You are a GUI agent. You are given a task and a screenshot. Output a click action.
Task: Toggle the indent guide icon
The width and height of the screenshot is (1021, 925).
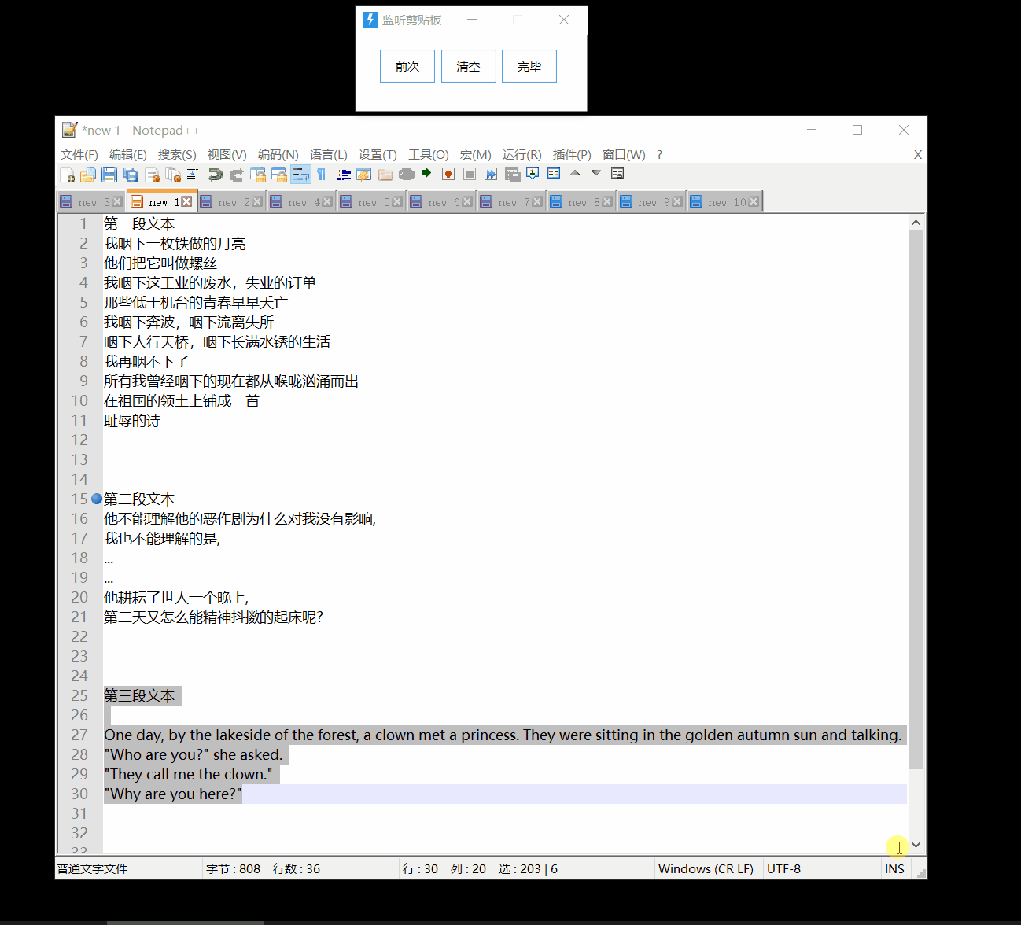[344, 174]
